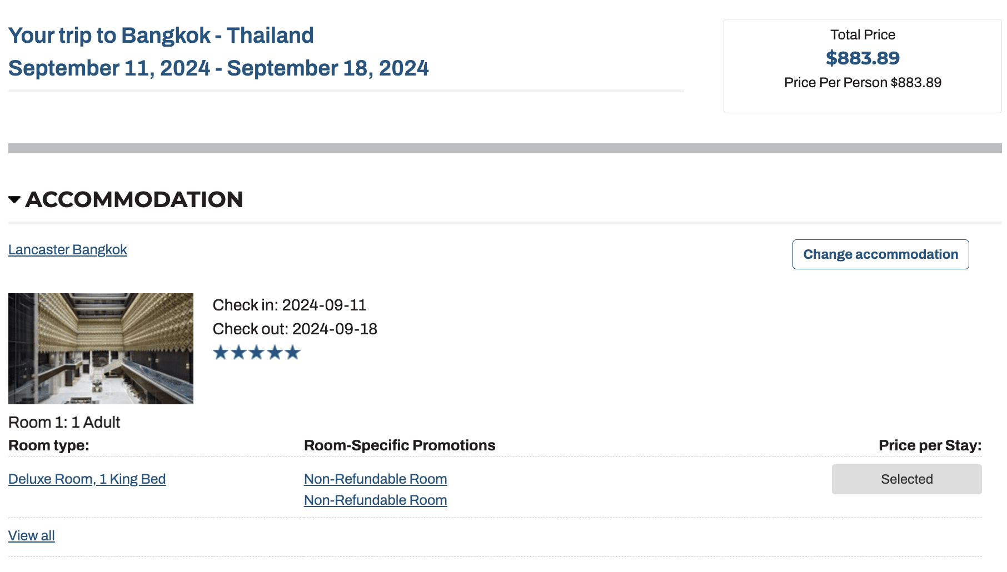
Task: Click the Check out date text
Action: coord(295,329)
